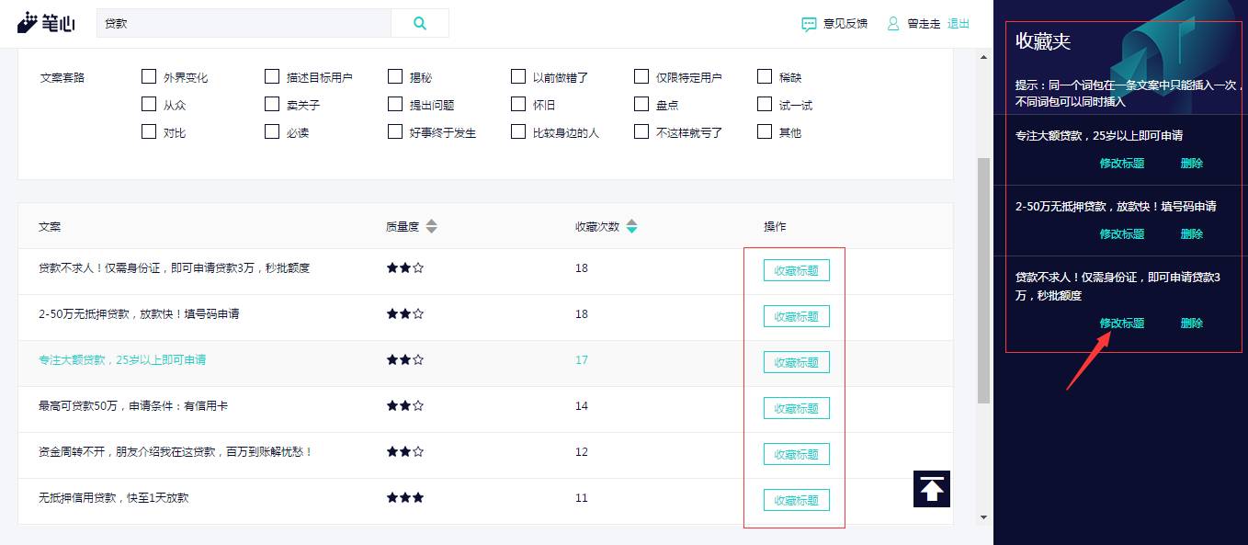The width and height of the screenshot is (1248, 545).
Task: Click the back-to-top arrow icon
Action: tap(932, 489)
